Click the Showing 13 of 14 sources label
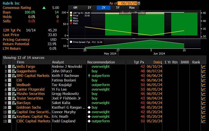This screenshot has height=131, width=209. pos(24,58)
